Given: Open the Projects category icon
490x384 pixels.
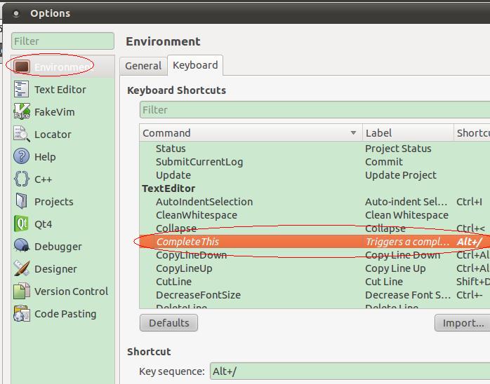Looking at the screenshot, I should point(22,201).
